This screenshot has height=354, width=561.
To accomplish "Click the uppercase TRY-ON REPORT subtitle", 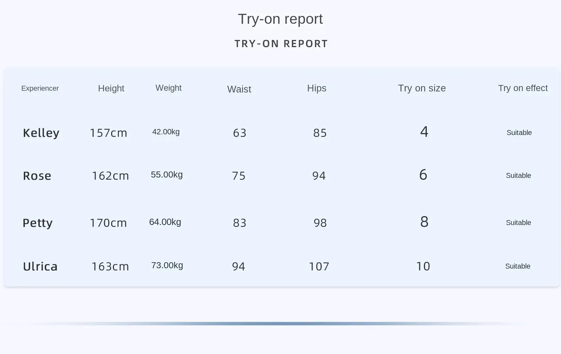I will coord(281,44).
